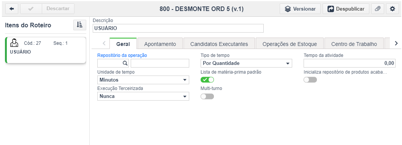Click the Despublicar button
Viewport: 402px width, 145px height.
[346, 9]
